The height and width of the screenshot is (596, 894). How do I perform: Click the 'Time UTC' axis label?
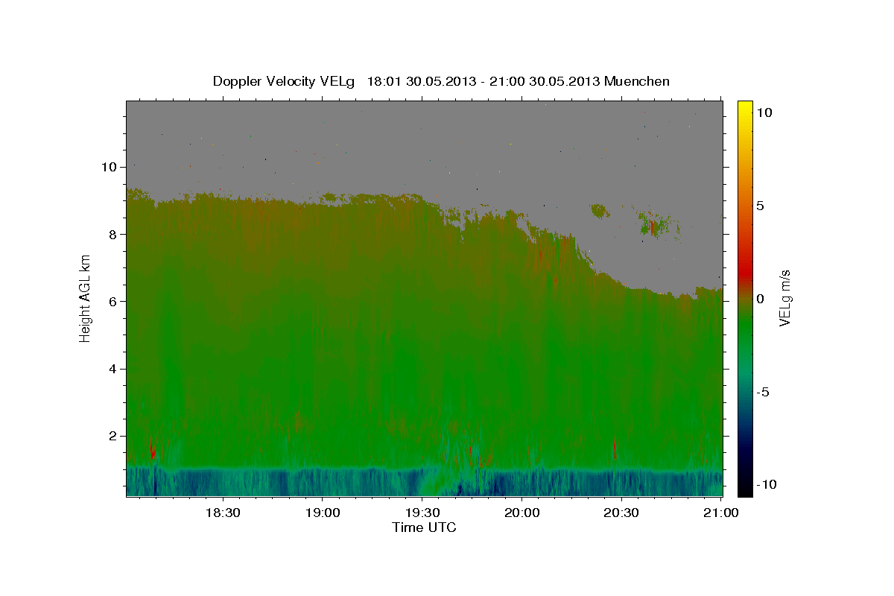[424, 527]
